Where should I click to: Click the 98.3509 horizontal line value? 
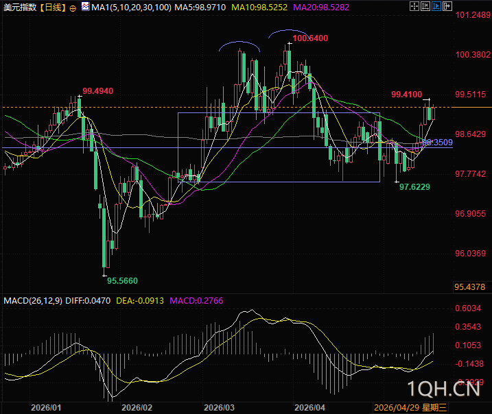(x=437, y=143)
